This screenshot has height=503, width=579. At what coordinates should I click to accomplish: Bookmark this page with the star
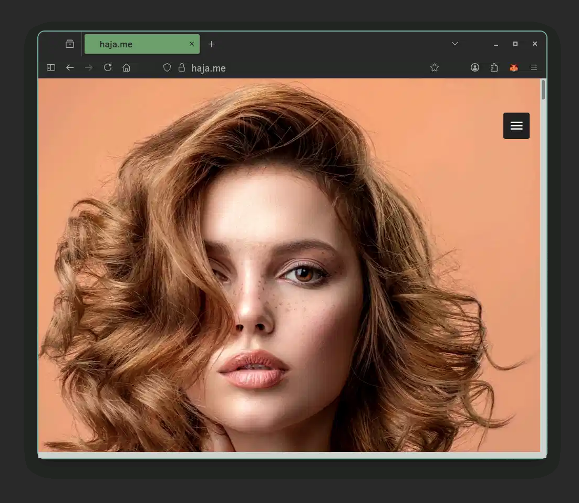435,67
